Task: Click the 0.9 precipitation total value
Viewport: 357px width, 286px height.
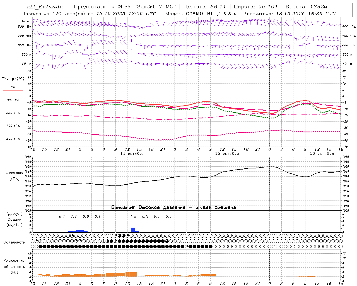Action: click(x=86, y=216)
